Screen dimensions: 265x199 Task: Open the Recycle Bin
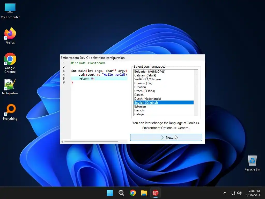[x=252, y=163]
